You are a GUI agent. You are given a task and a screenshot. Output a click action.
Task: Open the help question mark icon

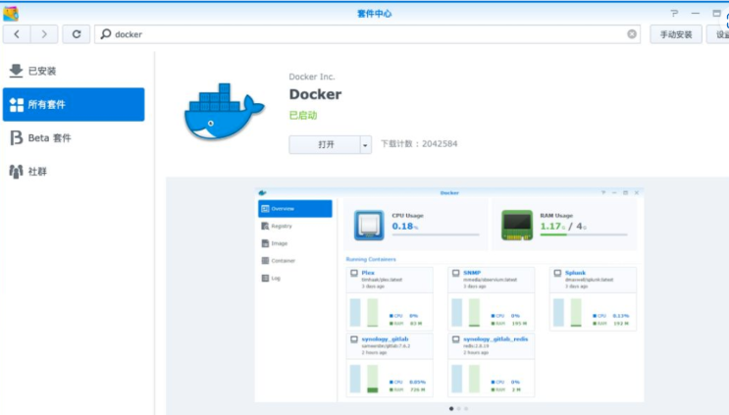pyautogui.click(x=674, y=13)
